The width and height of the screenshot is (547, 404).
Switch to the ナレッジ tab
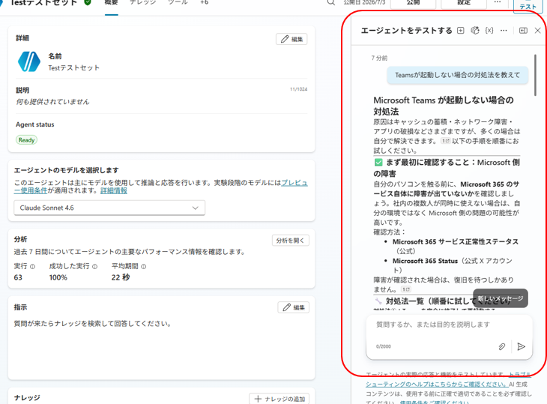click(x=142, y=3)
